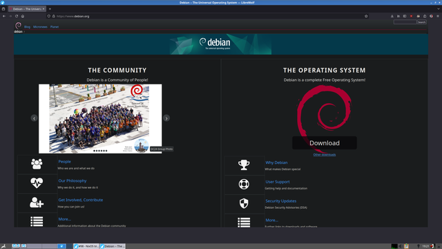
Task: Click the Download button
Action: pos(325,143)
